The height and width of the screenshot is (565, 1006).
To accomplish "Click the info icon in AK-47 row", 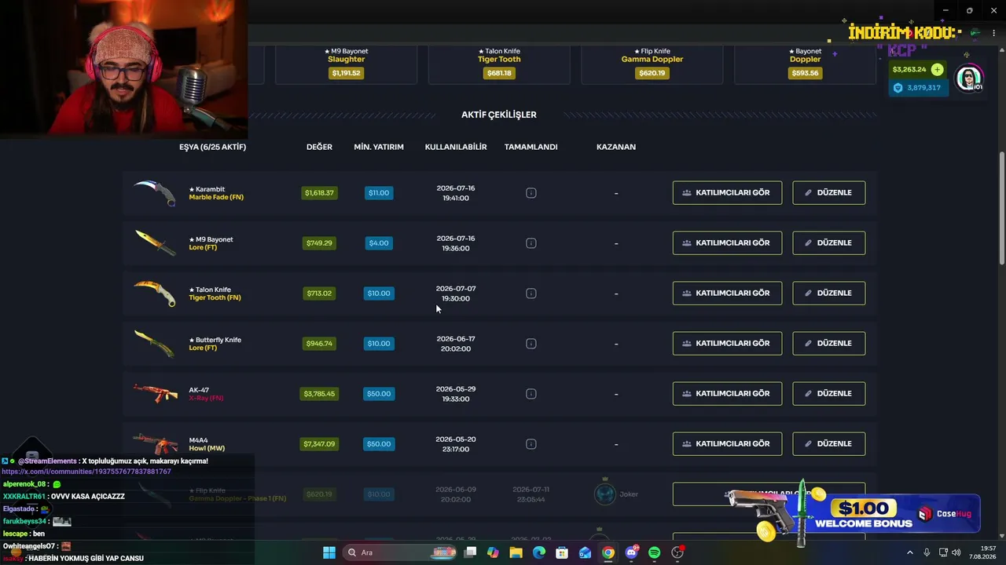I will click(531, 394).
